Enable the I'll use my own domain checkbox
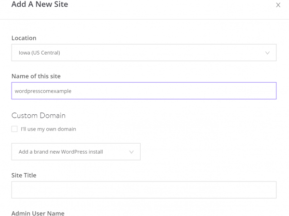The width and height of the screenshot is (289, 216). pos(14,129)
